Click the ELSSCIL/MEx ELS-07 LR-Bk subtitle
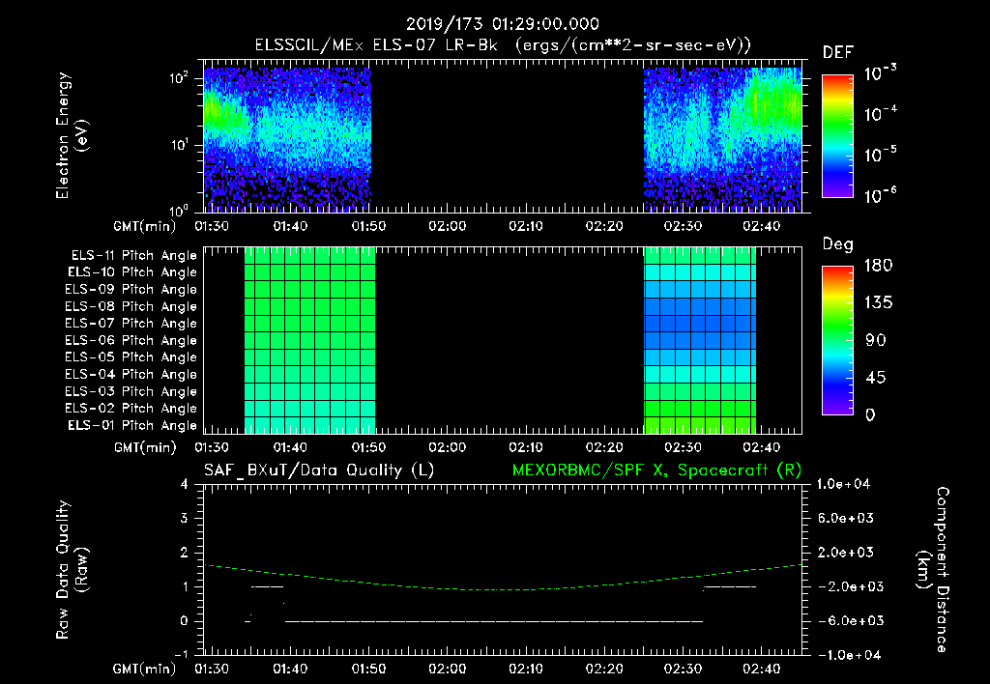 coord(376,45)
